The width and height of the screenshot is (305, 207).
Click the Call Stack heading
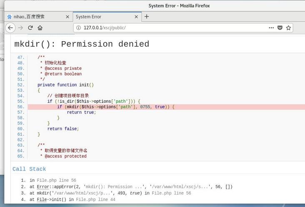29,169
